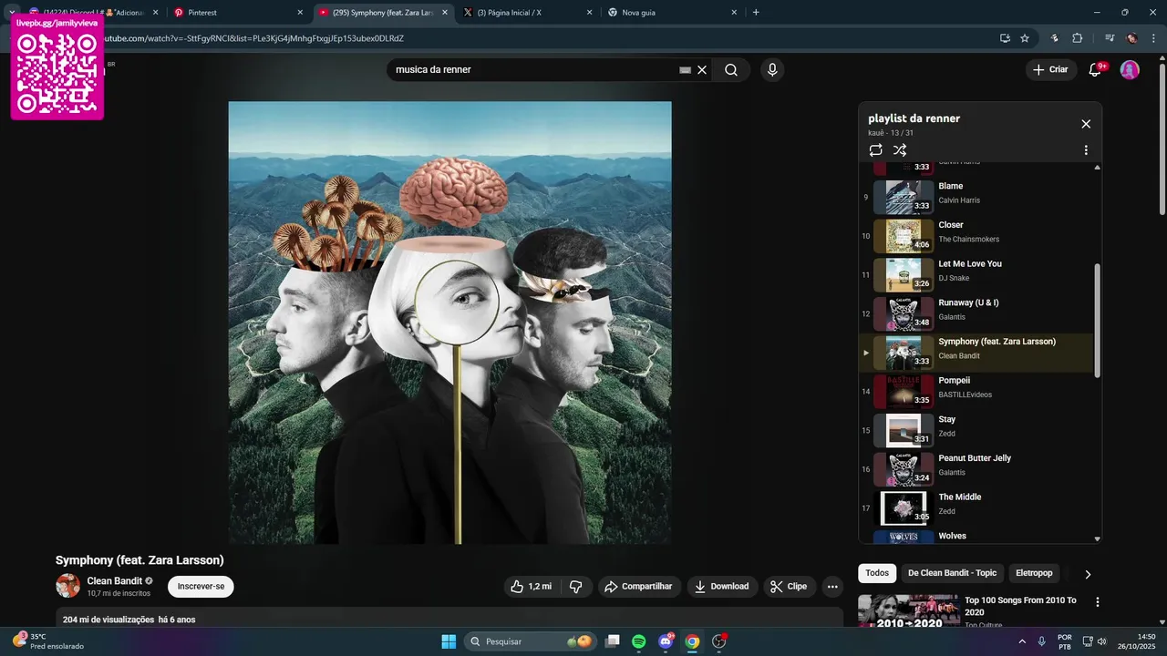Screen dimensions: 1167x656
Task: Play Let Me Love You by DJ Snake
Action: 976,274
